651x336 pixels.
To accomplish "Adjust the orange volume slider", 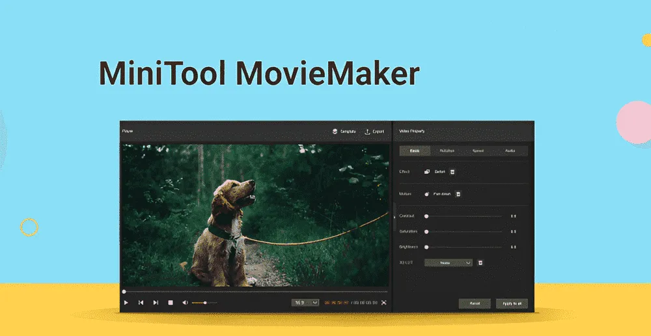I will 204,303.
